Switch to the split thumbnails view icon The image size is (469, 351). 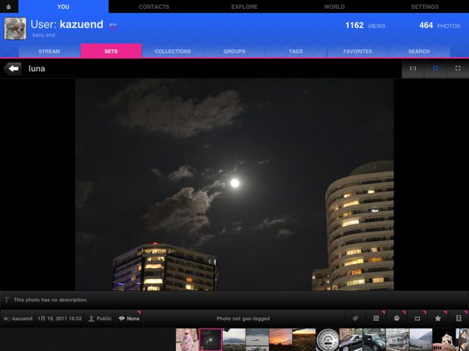pos(413,68)
